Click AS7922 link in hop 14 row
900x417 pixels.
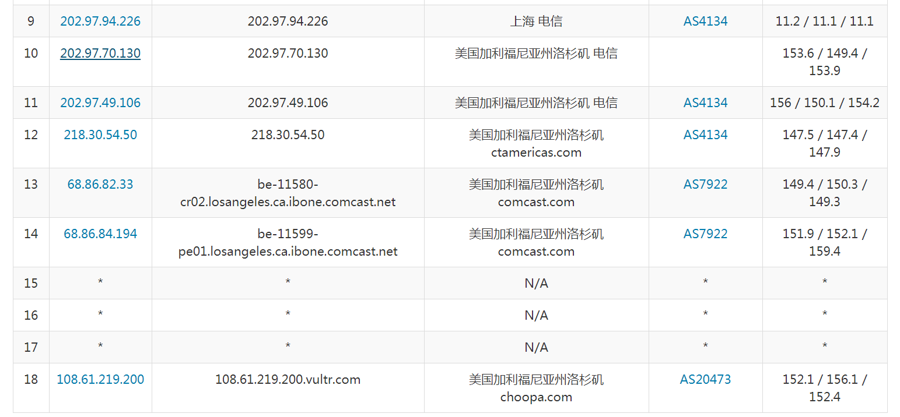coord(705,234)
